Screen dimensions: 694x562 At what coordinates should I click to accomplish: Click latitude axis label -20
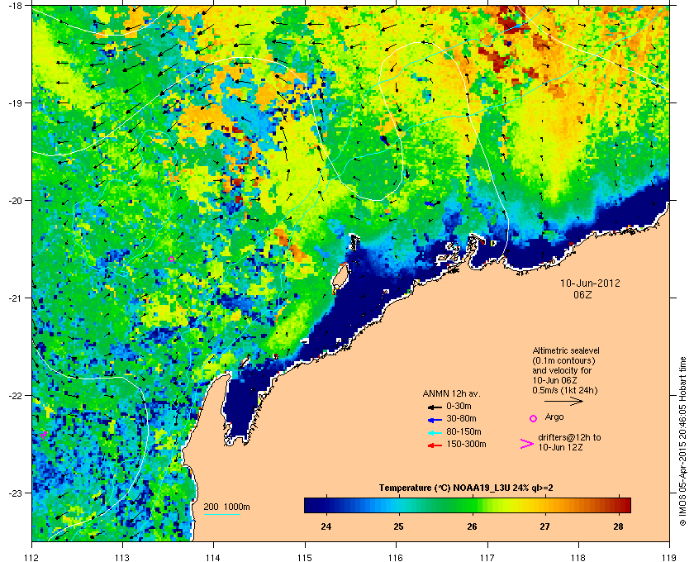pyautogui.click(x=15, y=201)
